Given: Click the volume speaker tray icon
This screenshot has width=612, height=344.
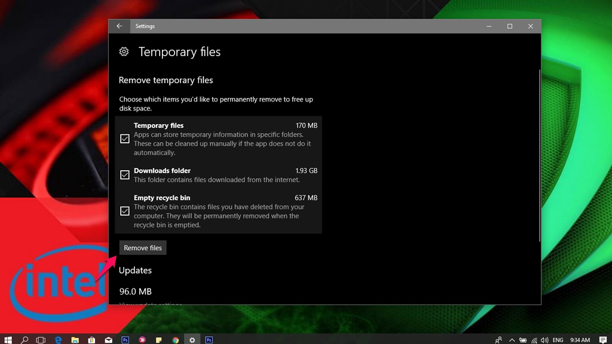Looking at the screenshot, I should [544, 340].
